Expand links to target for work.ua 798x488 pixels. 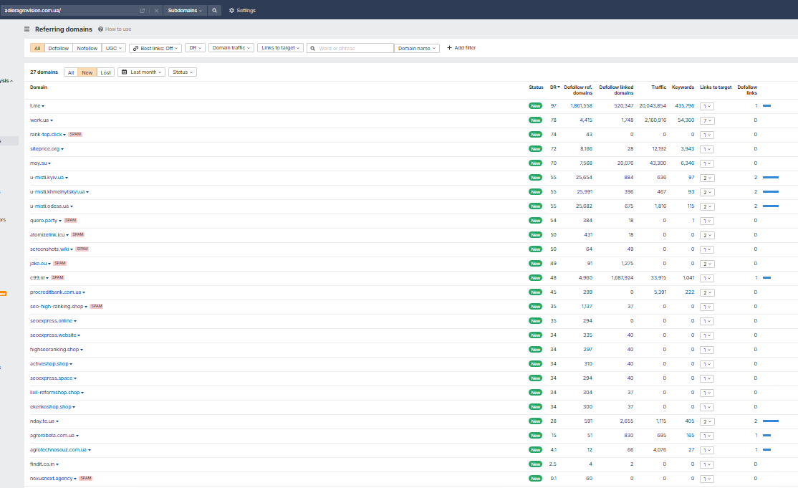(707, 120)
